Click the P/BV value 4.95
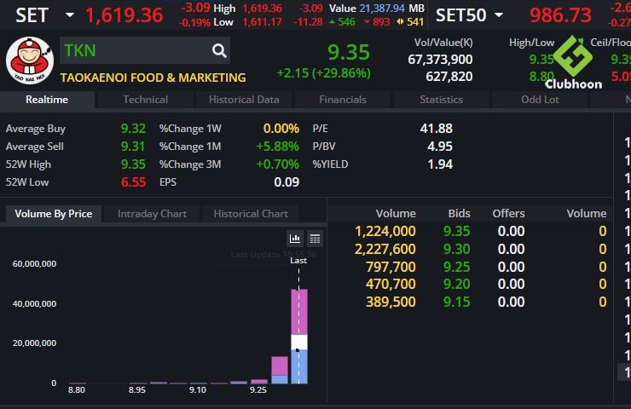Image resolution: width=631 pixels, height=409 pixels. pos(440,147)
